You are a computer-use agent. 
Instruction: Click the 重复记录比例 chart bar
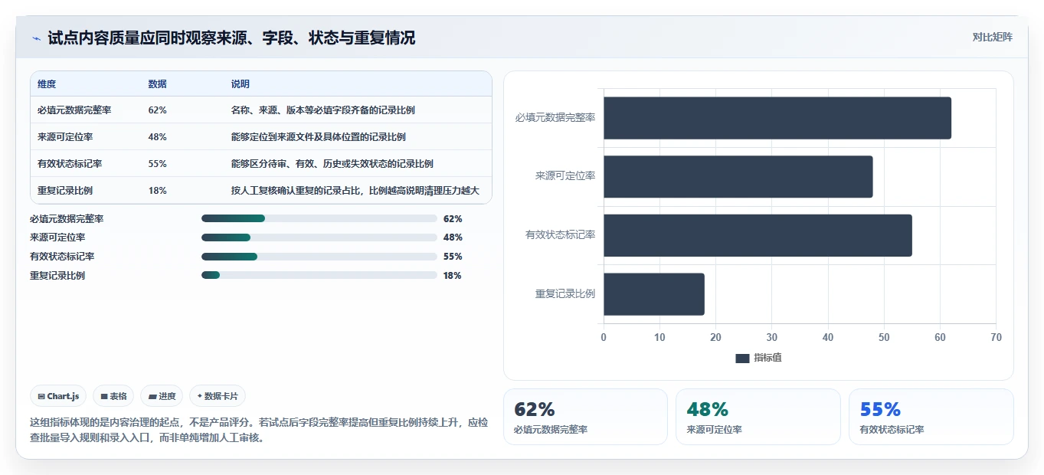click(653, 294)
